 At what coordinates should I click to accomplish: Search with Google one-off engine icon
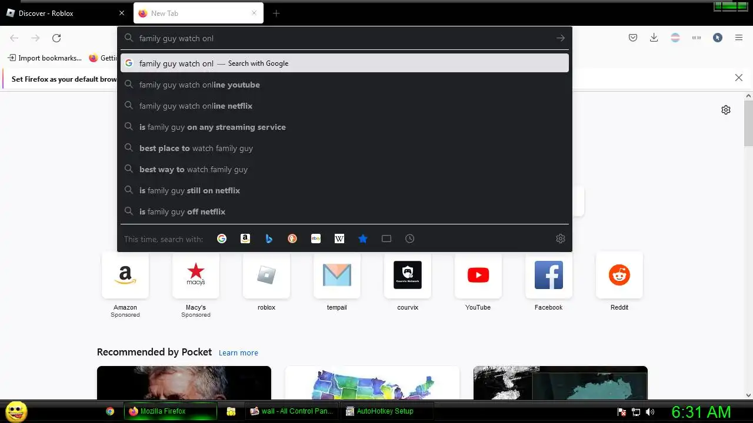(x=222, y=239)
